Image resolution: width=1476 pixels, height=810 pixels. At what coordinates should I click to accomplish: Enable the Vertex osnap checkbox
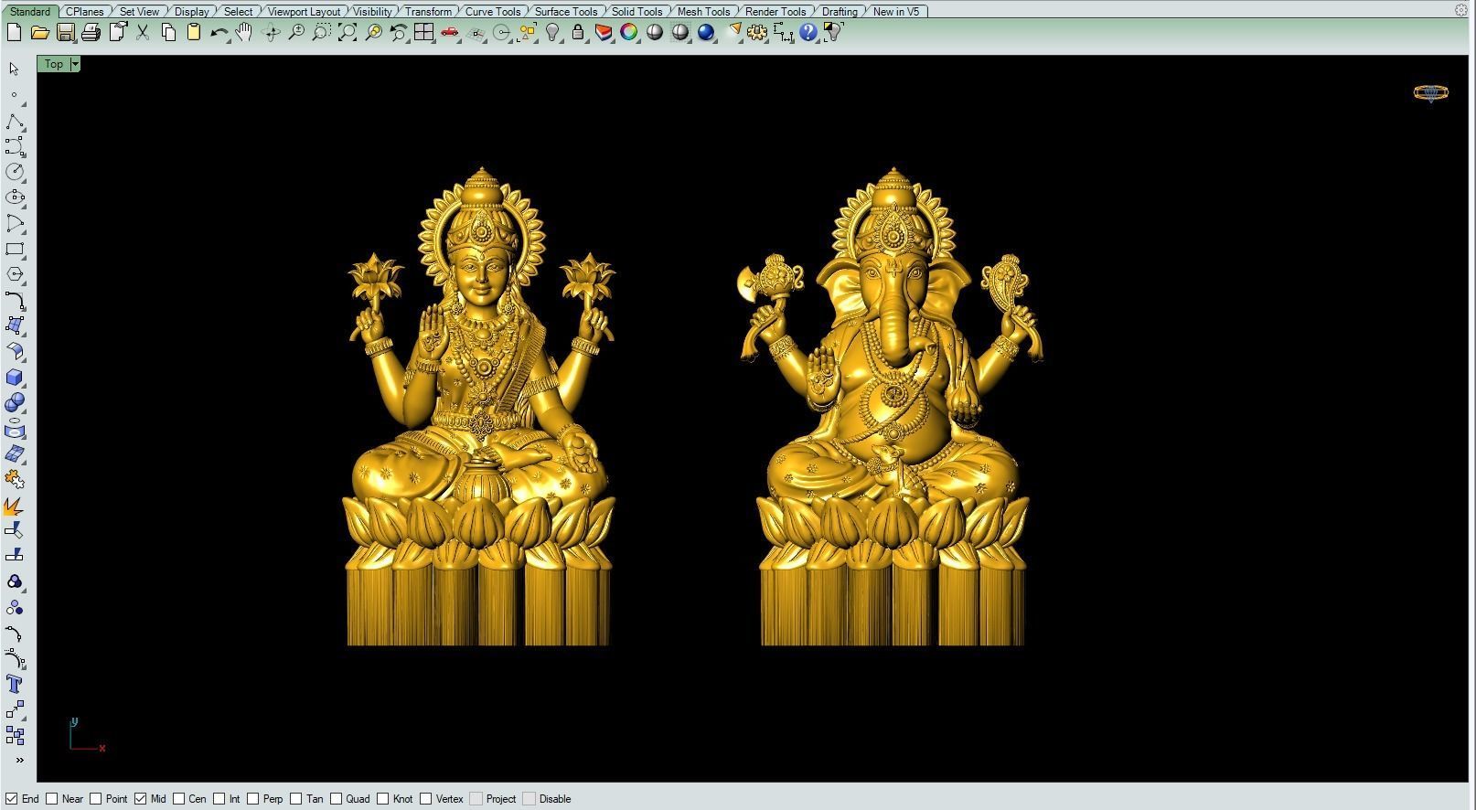click(426, 799)
